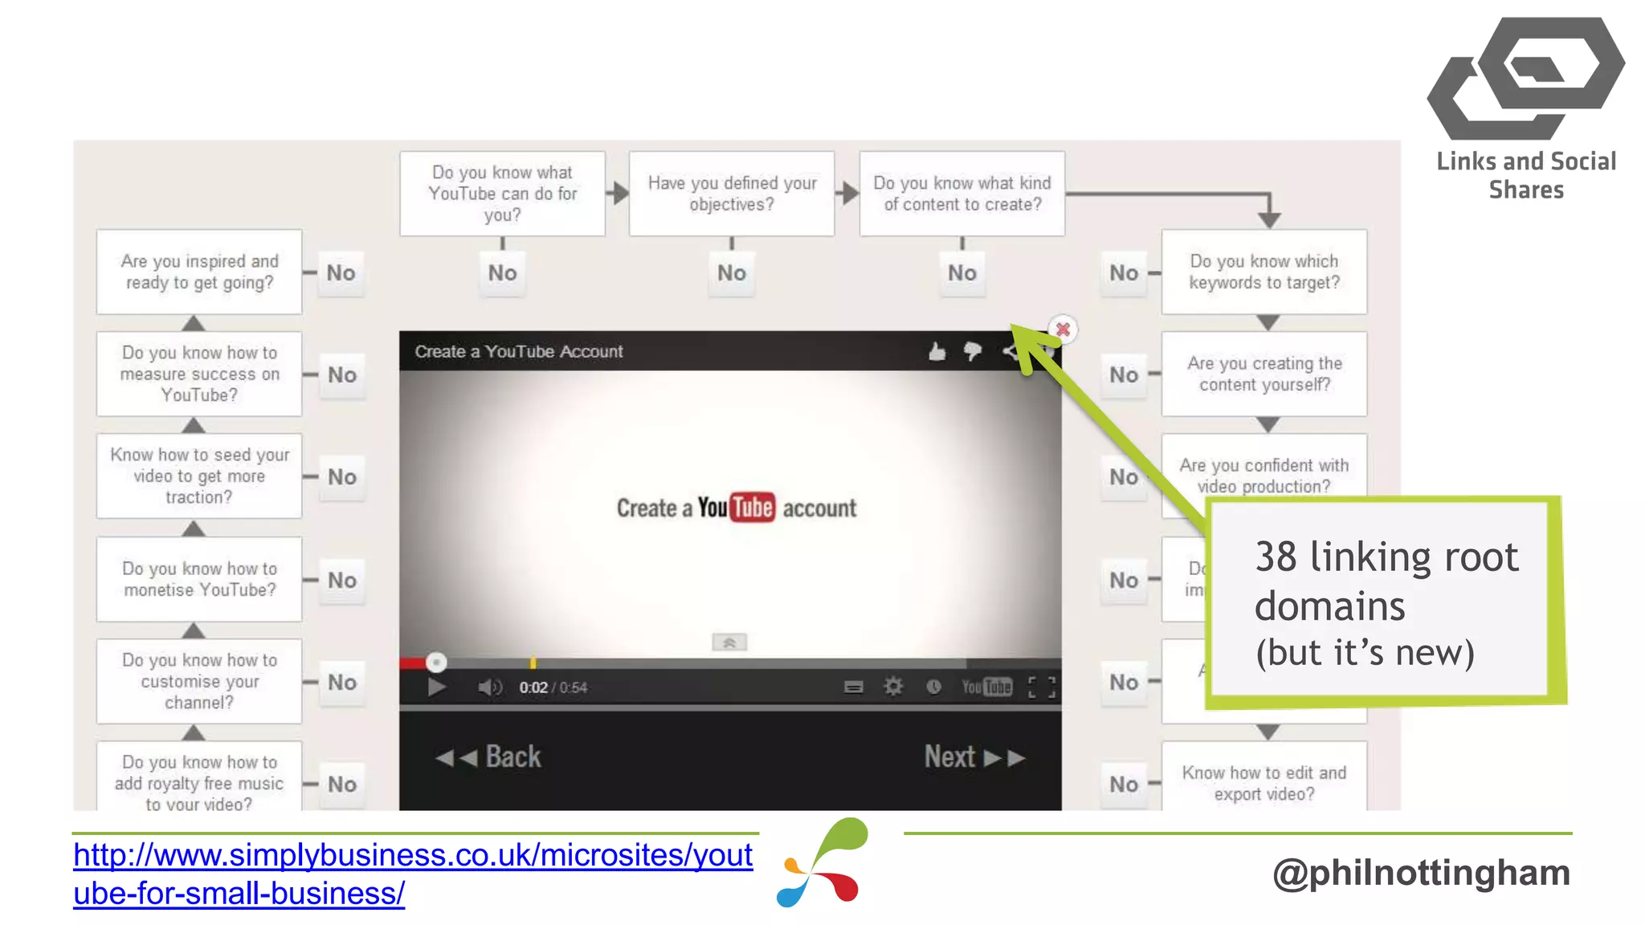The width and height of the screenshot is (1645, 925).
Task: Select 'how to monetise YouTube' box
Action: 199,579
